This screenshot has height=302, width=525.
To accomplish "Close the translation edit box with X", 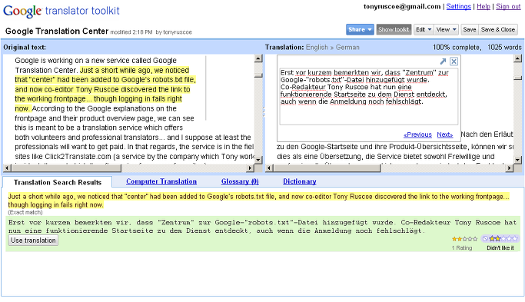I will coord(454,61).
